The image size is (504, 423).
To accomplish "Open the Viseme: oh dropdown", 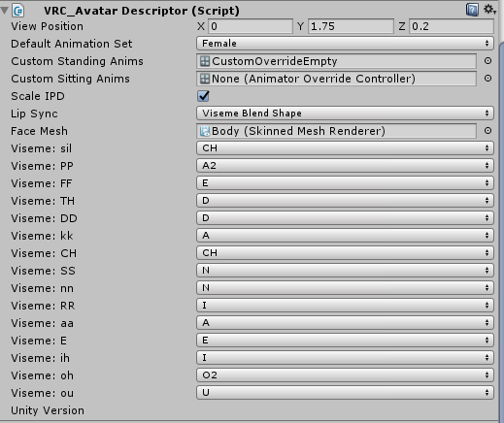I will point(345,375).
